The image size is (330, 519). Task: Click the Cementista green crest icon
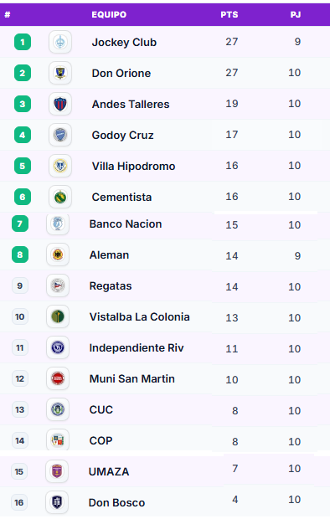[60, 197]
